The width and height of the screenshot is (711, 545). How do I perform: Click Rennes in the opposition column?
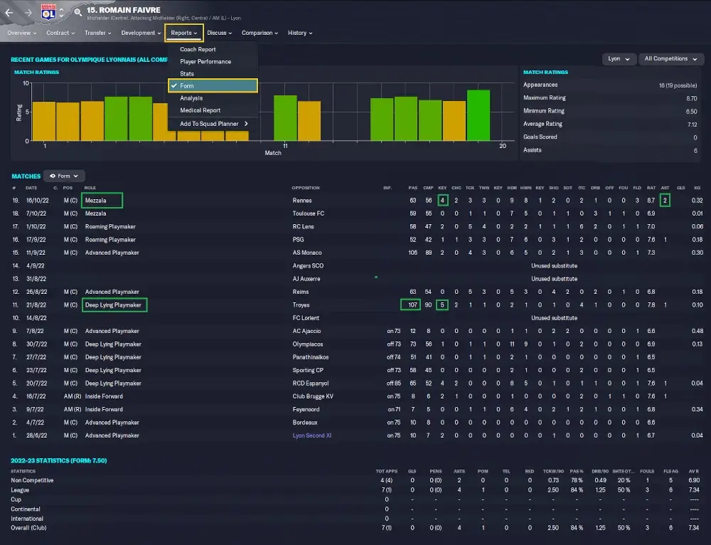click(302, 201)
